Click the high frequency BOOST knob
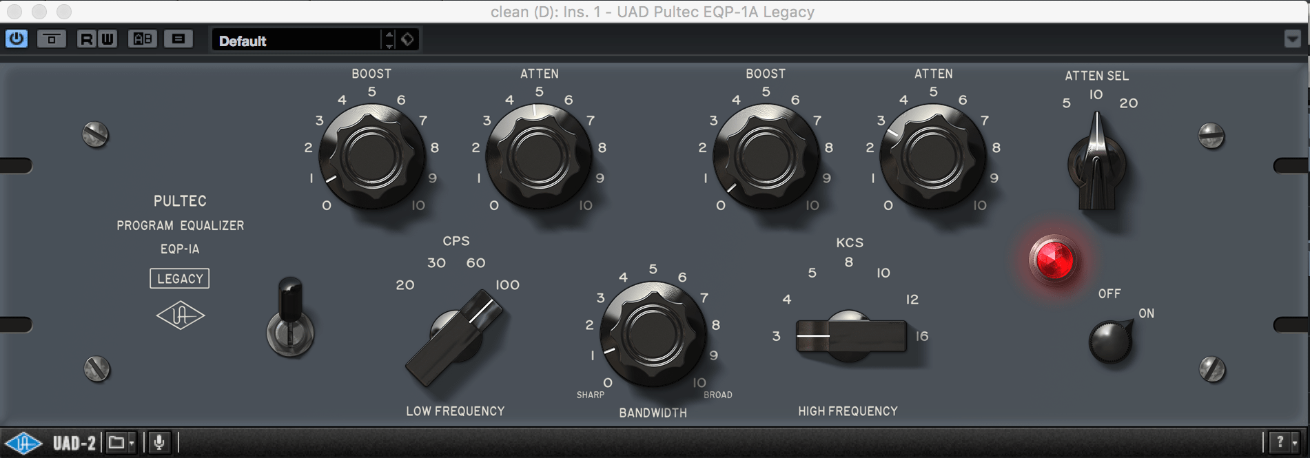 [x=766, y=157]
